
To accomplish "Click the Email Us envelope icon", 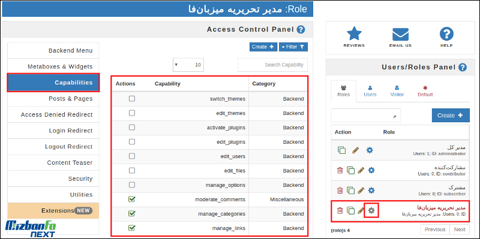I will 400,34.
